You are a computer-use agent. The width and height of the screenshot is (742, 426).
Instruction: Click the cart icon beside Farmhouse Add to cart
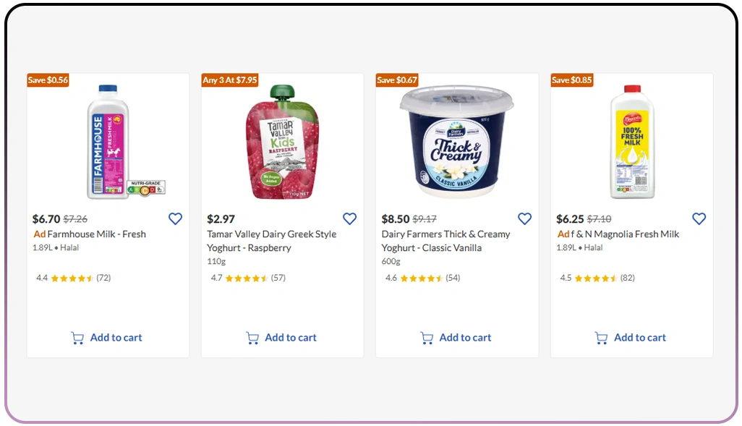(x=77, y=337)
